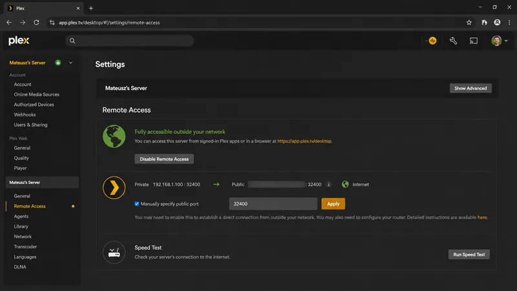
Task: Open the Activity pulse icon
Action: 432,41
